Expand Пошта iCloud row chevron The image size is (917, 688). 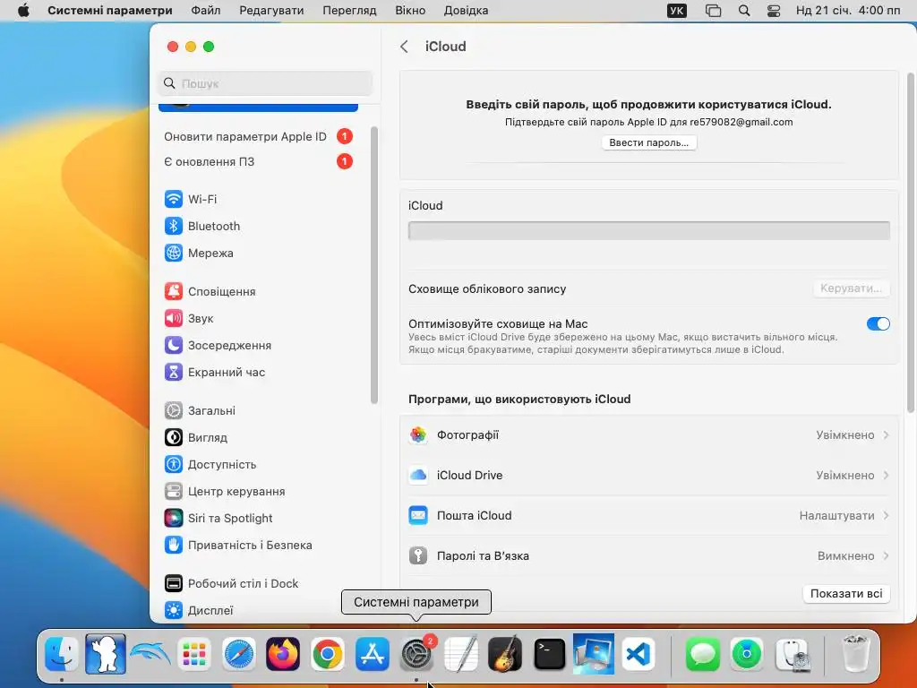(x=886, y=515)
